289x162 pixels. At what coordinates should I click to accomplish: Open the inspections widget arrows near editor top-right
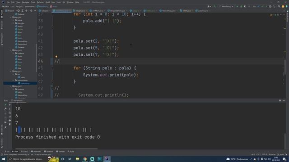pos(282,15)
